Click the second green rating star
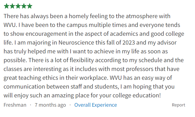Image resolution: width=195 pixels, height=117 pixels. pos(12,6)
